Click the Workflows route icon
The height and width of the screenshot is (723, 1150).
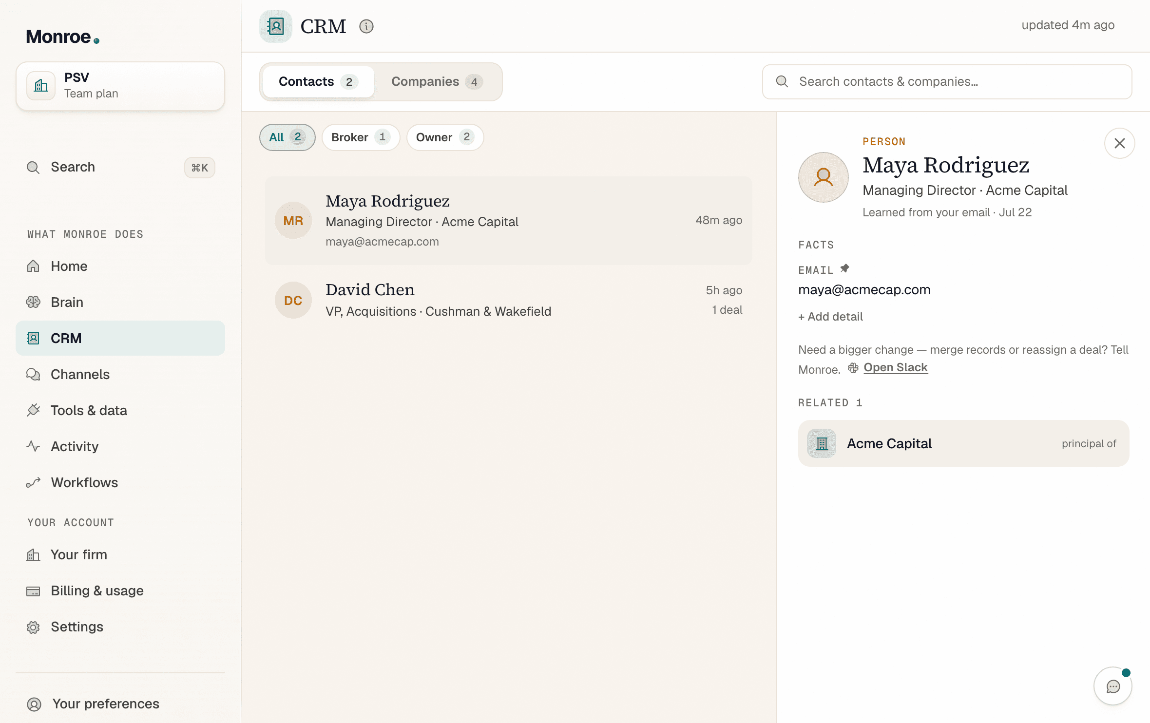pos(33,482)
